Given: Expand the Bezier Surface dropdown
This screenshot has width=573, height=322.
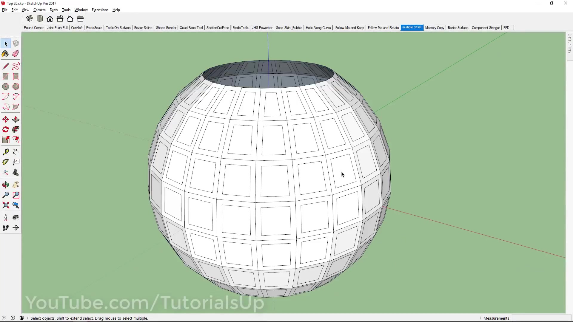Looking at the screenshot, I should click(458, 27).
